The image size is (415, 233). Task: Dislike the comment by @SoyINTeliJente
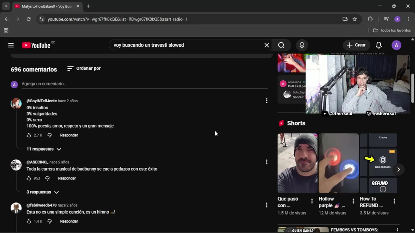[x=50, y=135]
